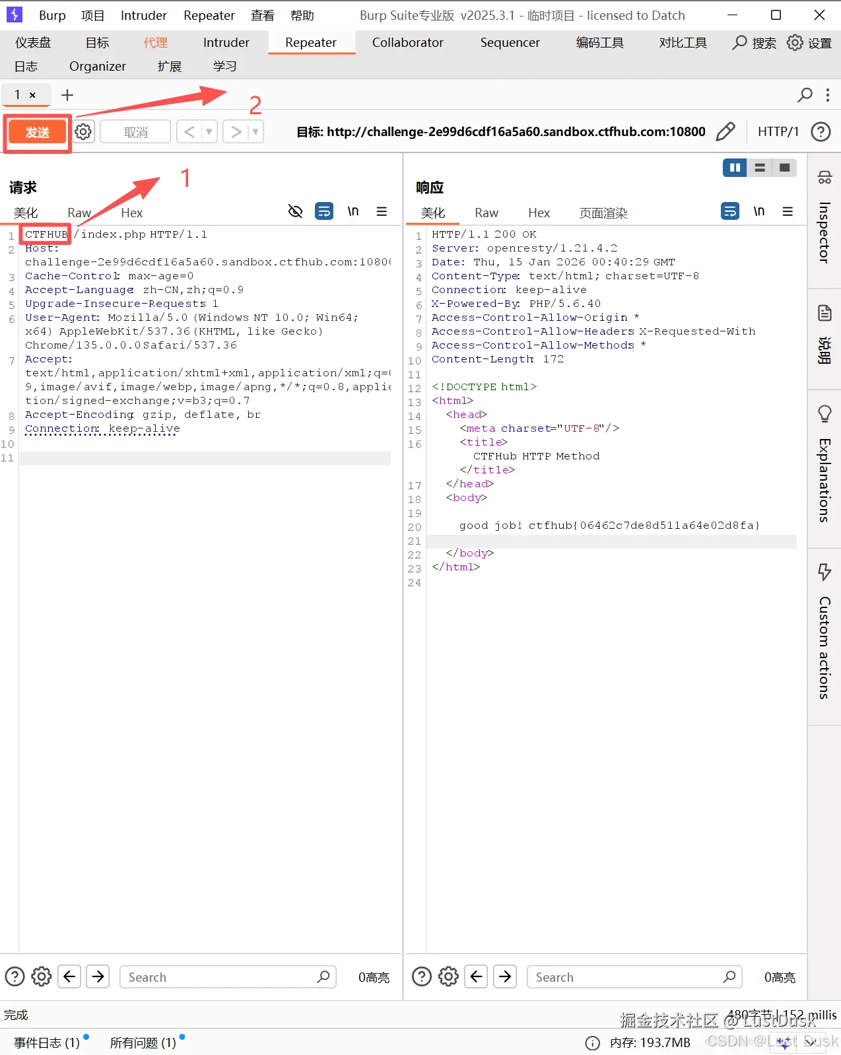The image size is (841, 1055).
Task: Open the 事件日志 event log
Action: 47,1042
